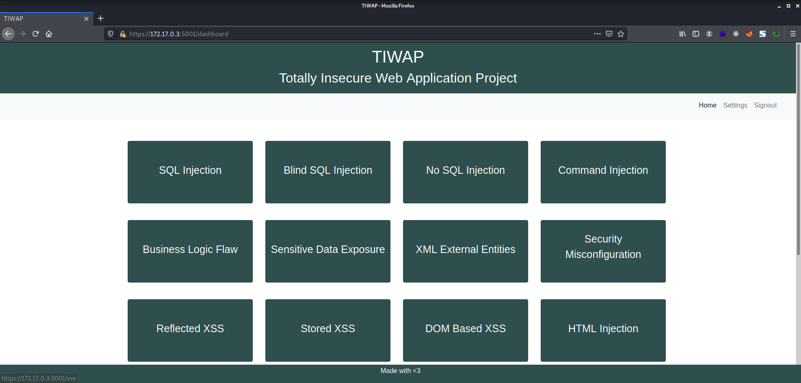Open the Command Injection lab tile
The height and width of the screenshot is (383, 801).
[603, 172]
